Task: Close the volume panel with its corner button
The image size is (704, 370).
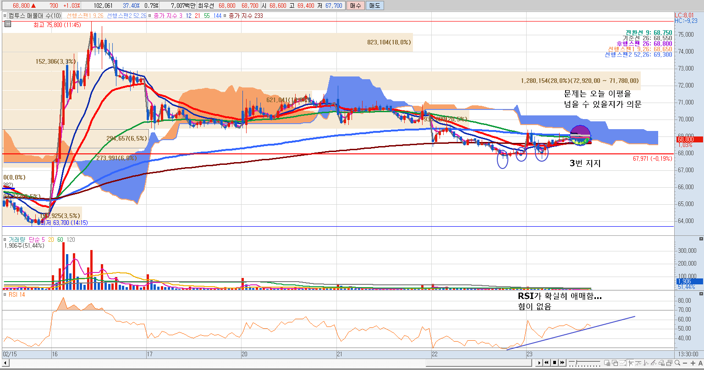Action: click(x=700, y=239)
